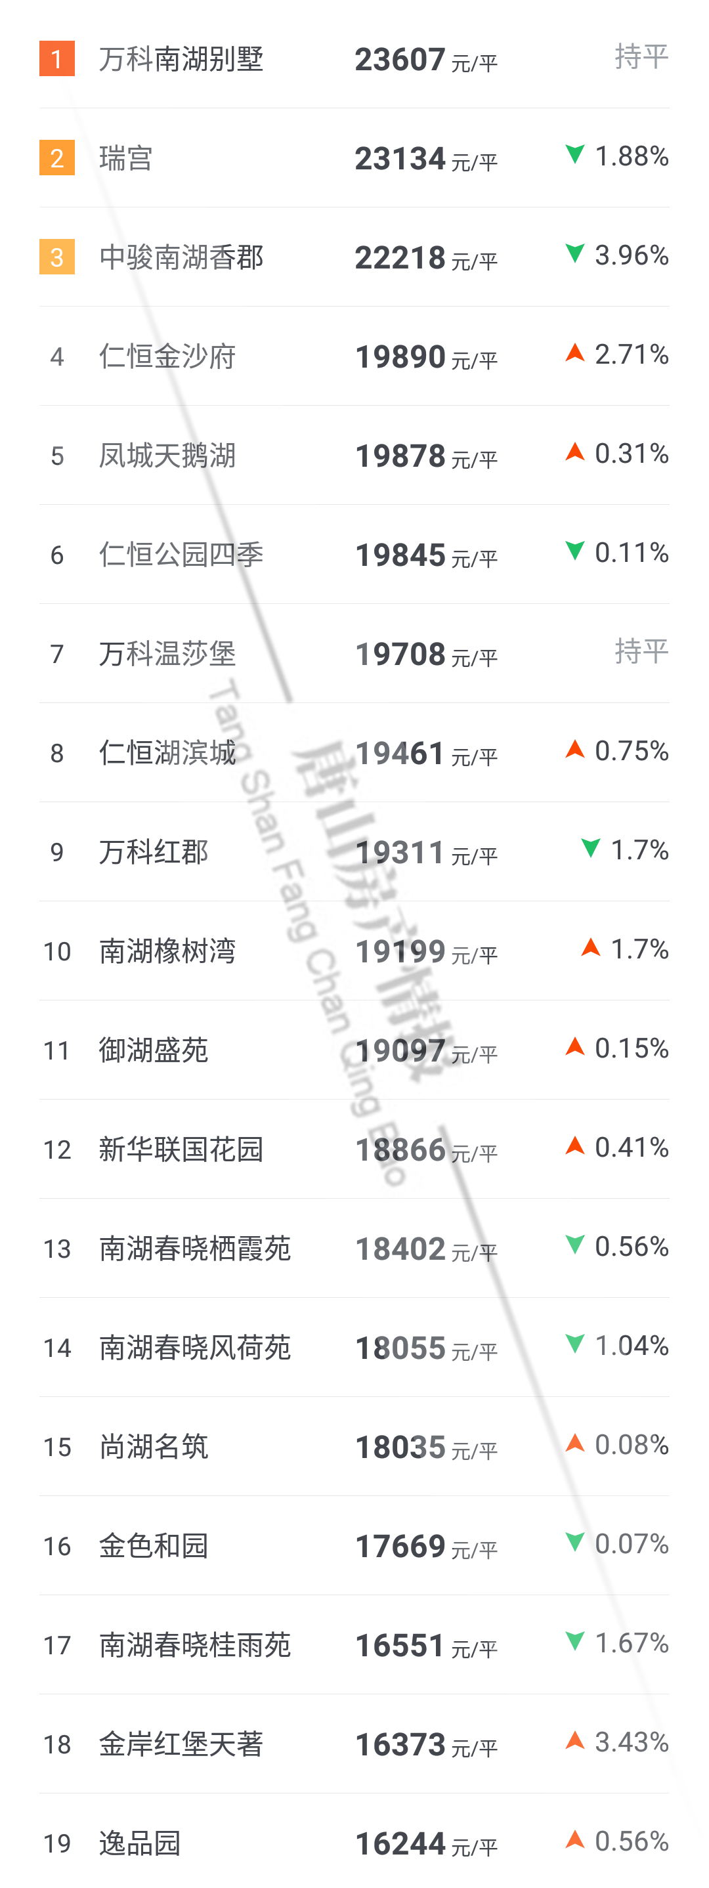Click the orange rank 1 badge
709x1888 pixels.
tap(56, 58)
